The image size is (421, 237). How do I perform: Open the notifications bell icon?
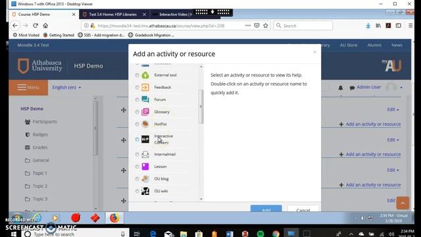pyautogui.click(x=341, y=88)
